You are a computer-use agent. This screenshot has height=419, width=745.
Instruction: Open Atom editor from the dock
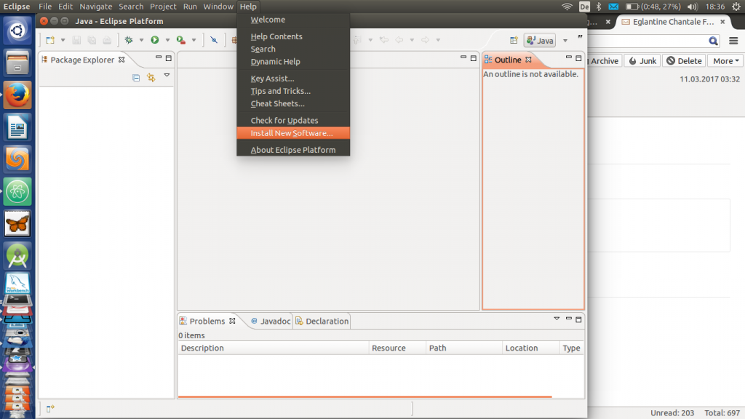tap(17, 191)
